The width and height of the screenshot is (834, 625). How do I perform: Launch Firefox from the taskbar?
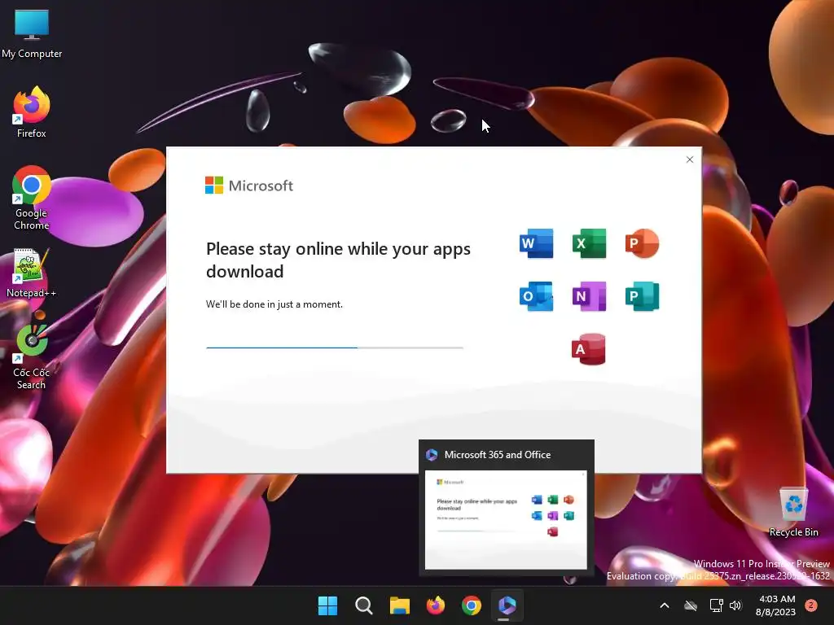436,605
